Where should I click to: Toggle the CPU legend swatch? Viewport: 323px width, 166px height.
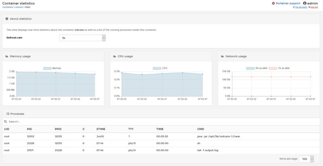(157, 68)
